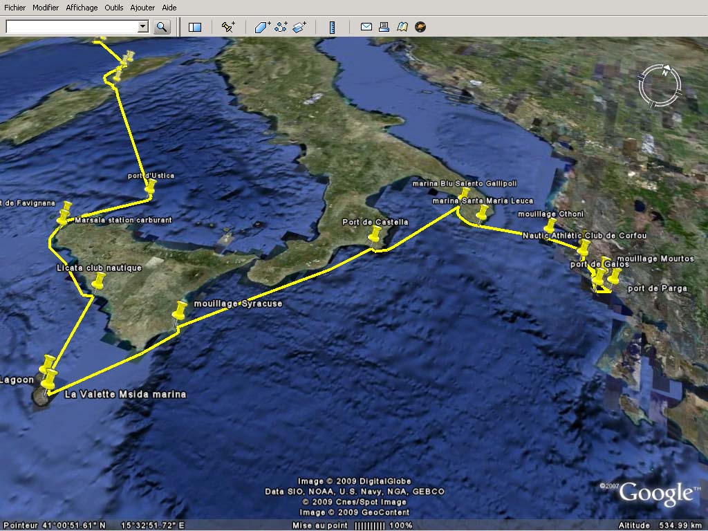Select the add path tool
The height and width of the screenshot is (531, 708).
coord(281,27)
